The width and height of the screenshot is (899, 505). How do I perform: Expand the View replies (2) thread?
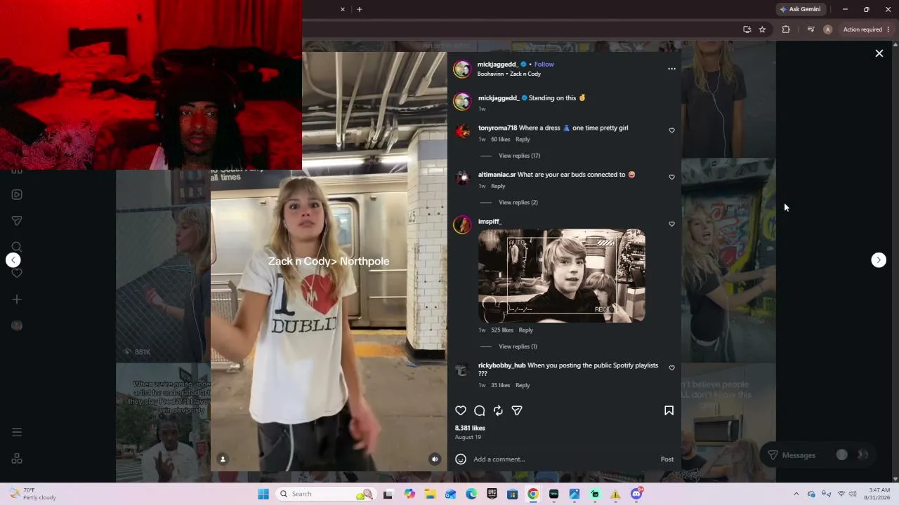518,203
